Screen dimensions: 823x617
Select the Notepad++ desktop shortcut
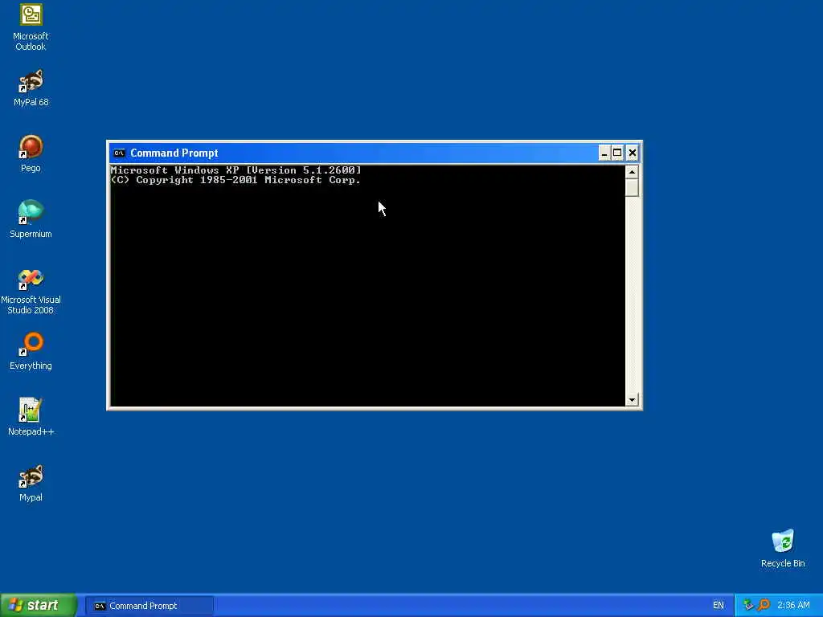pos(31,417)
